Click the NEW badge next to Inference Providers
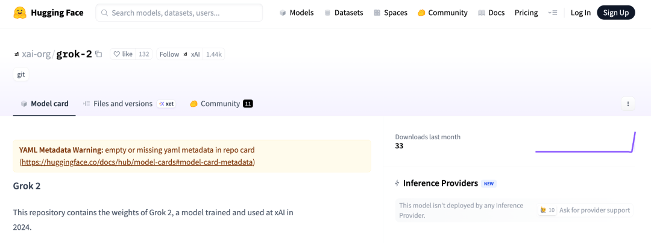This screenshot has height=243, width=651. (489, 183)
